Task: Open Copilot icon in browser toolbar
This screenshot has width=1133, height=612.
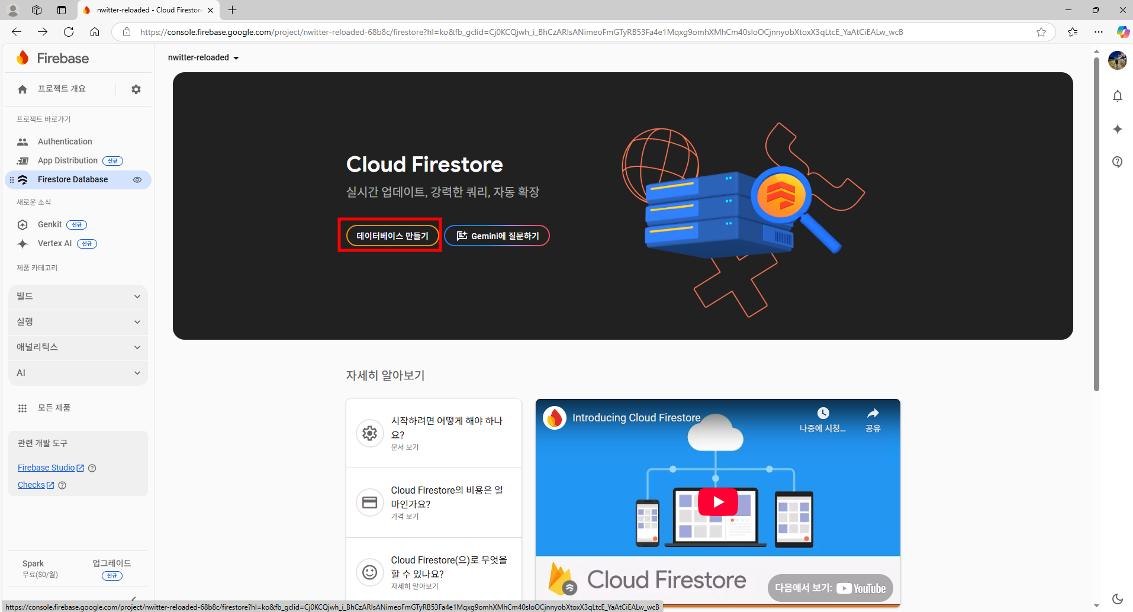Action: tap(1122, 32)
